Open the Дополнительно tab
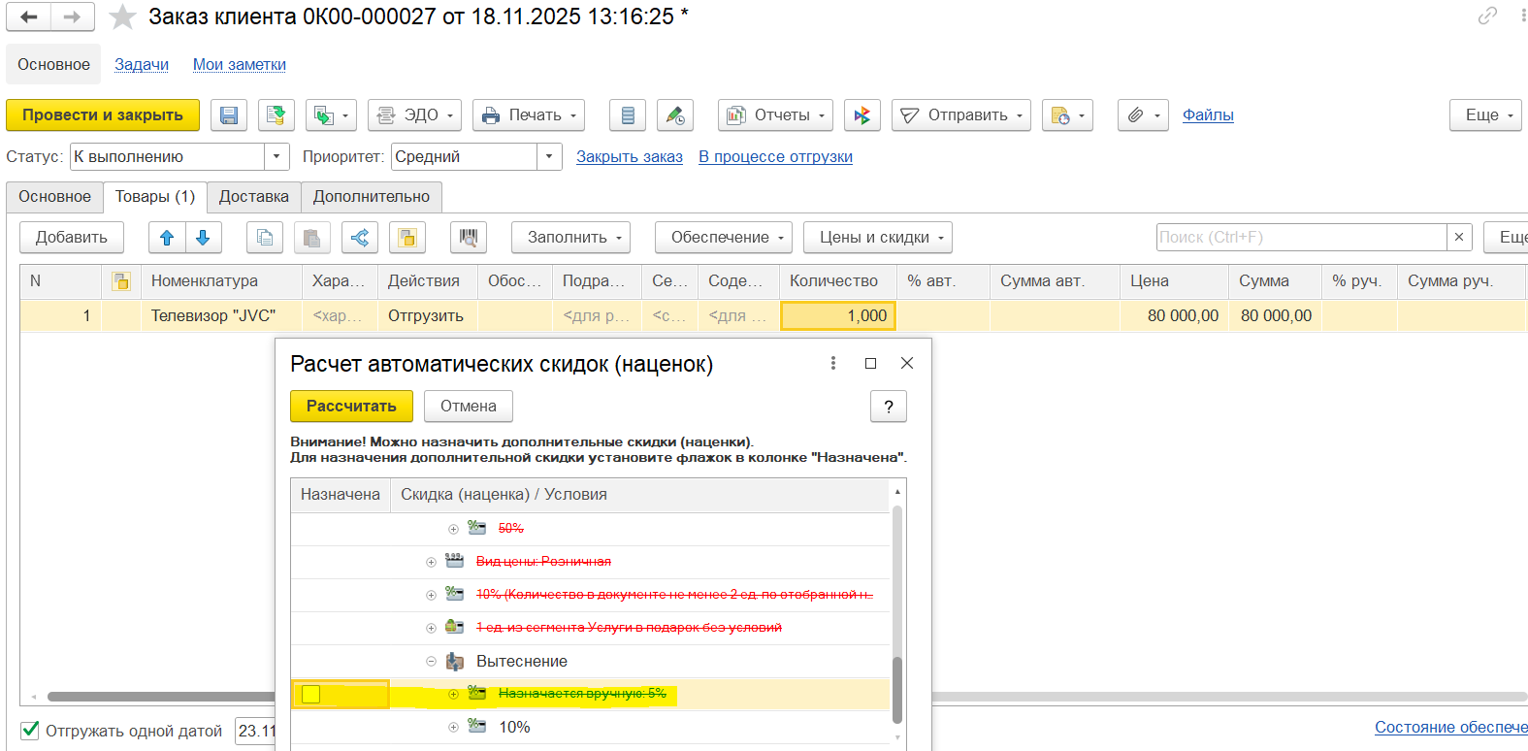The height and width of the screenshot is (751, 1528). [x=372, y=197]
